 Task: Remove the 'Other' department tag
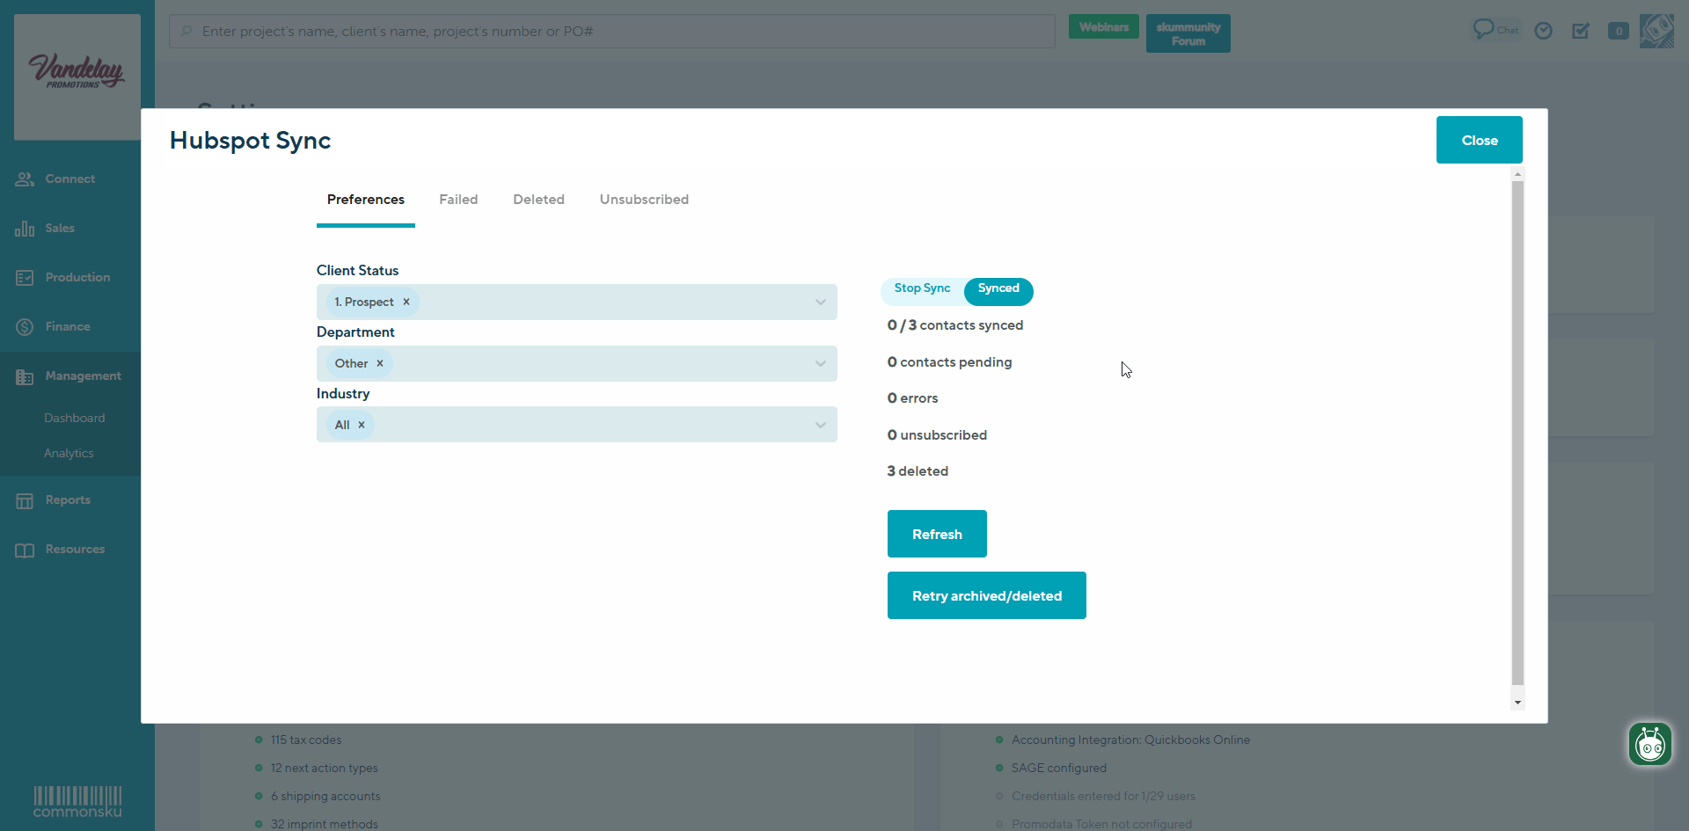click(x=380, y=363)
